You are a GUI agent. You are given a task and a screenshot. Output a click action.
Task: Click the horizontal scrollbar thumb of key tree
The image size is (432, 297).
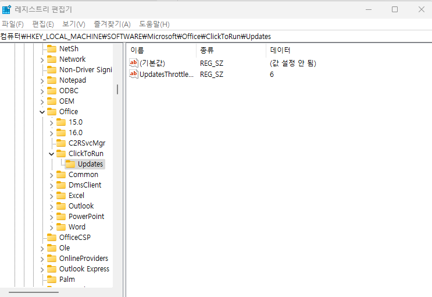(34, 292)
